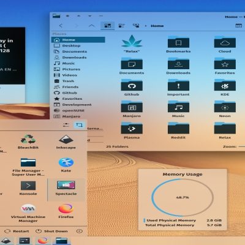
Task: Select the Bookmarks folder icon
Action: point(178,42)
